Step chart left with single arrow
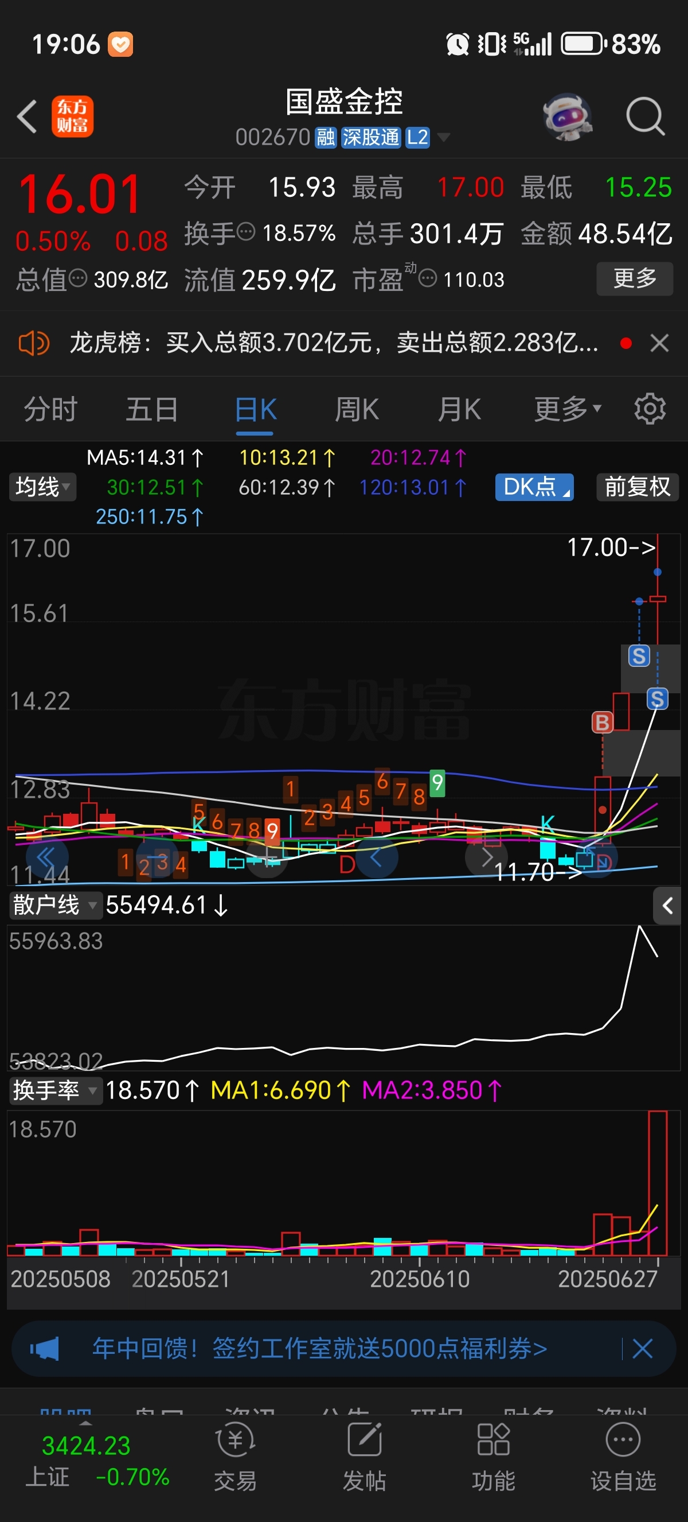 (377, 857)
